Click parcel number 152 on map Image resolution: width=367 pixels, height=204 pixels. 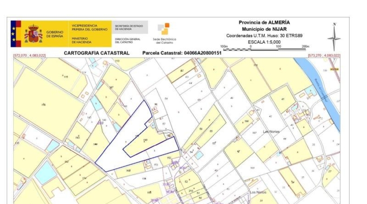point(170,158)
